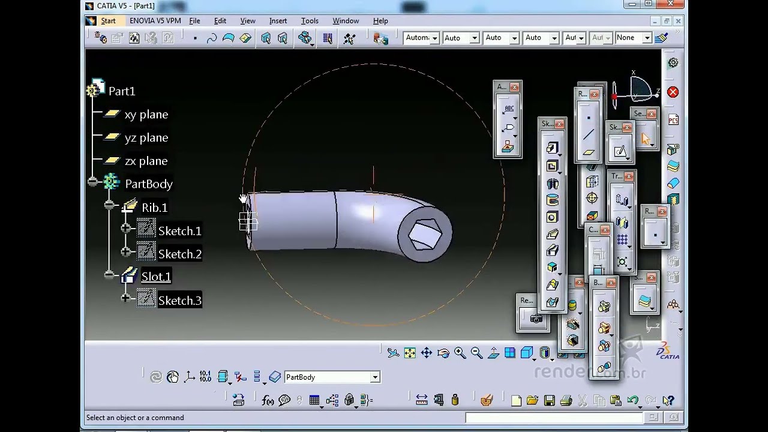This screenshot has width=768, height=432.
Task: Click the Multi-View window icon
Action: point(509,353)
